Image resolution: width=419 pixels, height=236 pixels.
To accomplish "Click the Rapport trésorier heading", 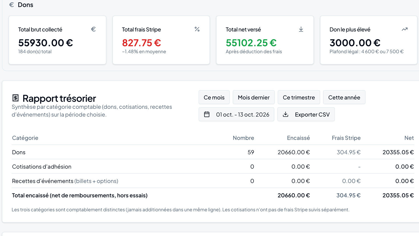I will coord(59,98).
